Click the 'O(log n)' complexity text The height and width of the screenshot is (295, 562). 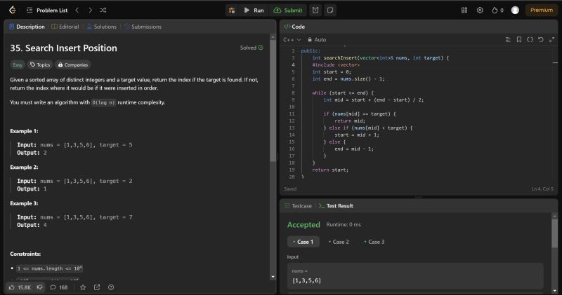[x=103, y=102]
